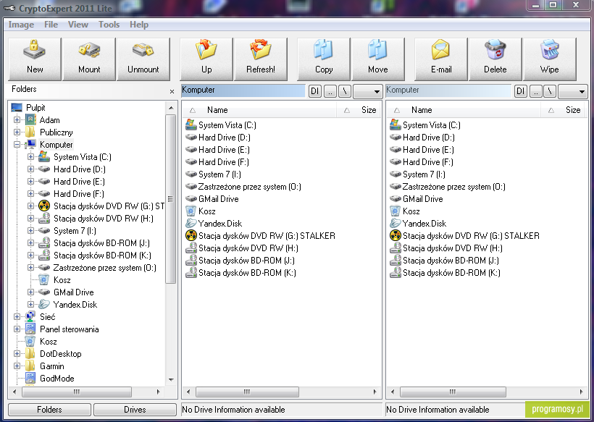Click folder tree vertical scrollbar thumb
Image resolution: width=594 pixels, height=422 pixels.
(170, 199)
